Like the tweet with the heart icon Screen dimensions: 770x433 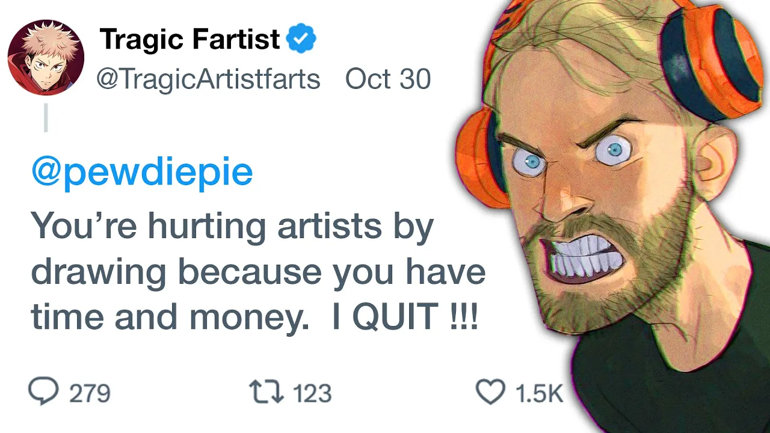pos(490,392)
